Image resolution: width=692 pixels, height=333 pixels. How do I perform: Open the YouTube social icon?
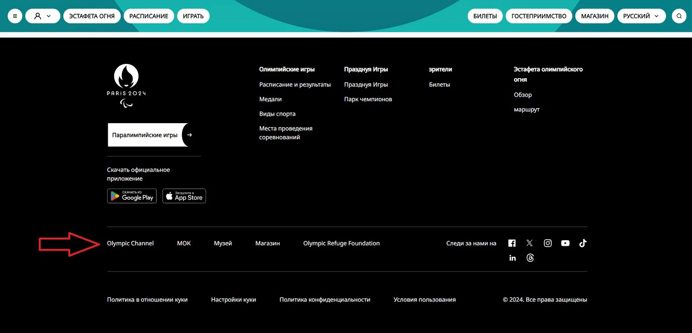click(x=565, y=243)
